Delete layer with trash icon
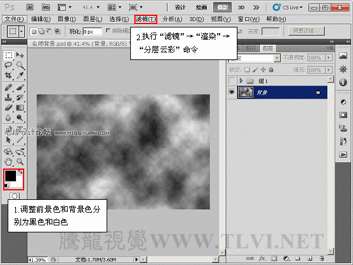This screenshot has width=353, height=265. (x=322, y=259)
